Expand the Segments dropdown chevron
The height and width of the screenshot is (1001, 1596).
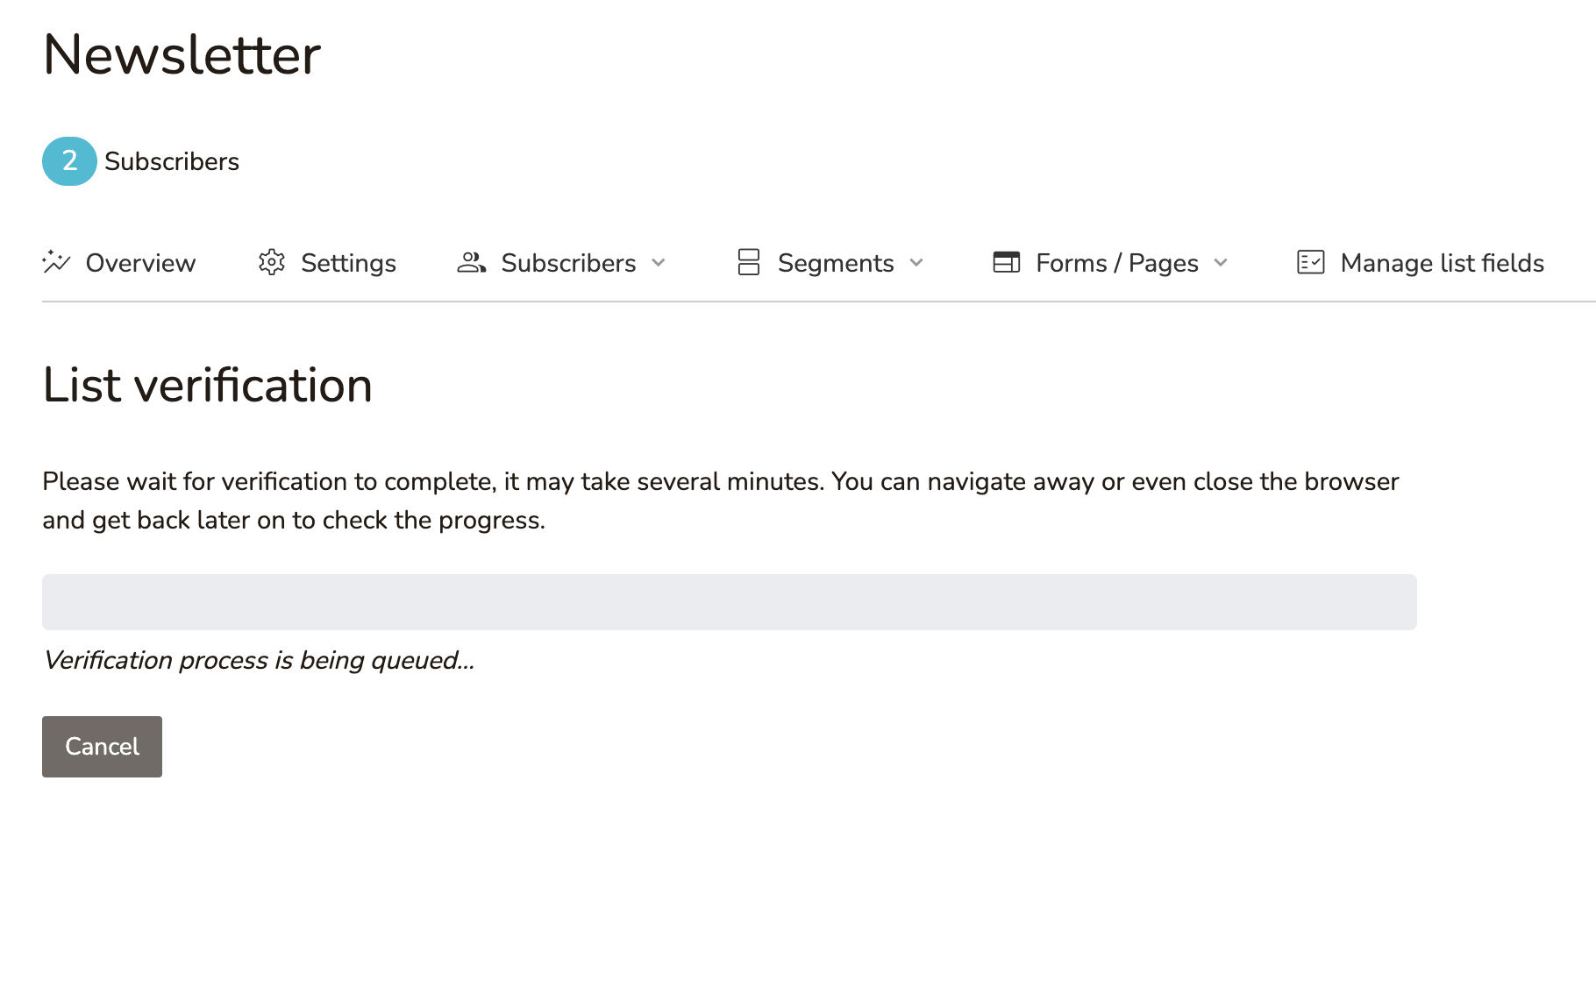pyautogui.click(x=916, y=263)
